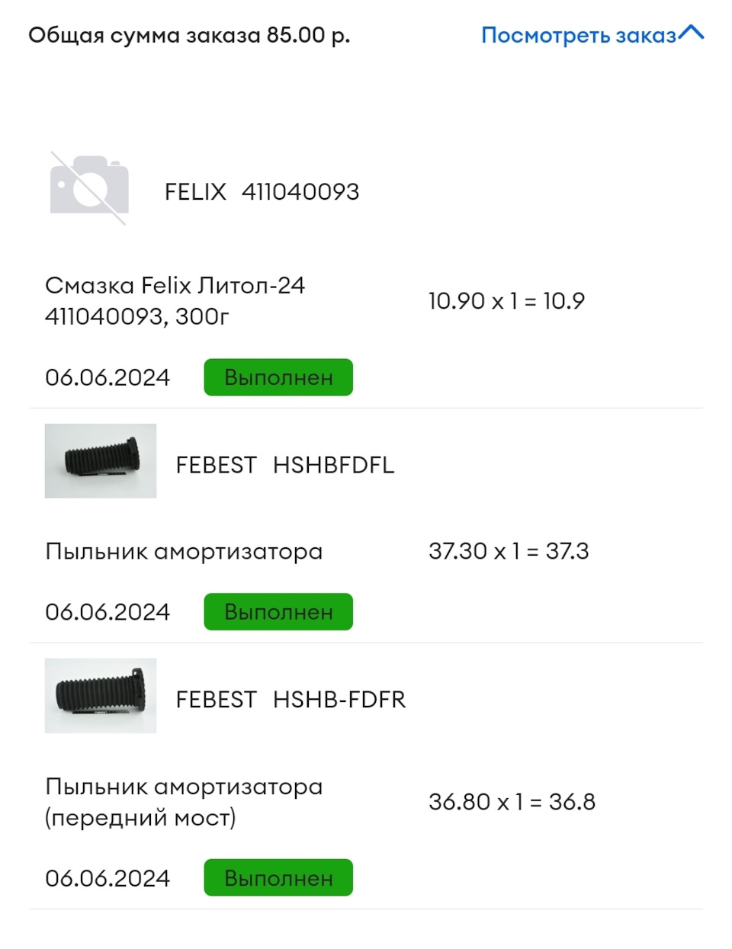Select the FELIX 411040093 part number text

(x=262, y=191)
